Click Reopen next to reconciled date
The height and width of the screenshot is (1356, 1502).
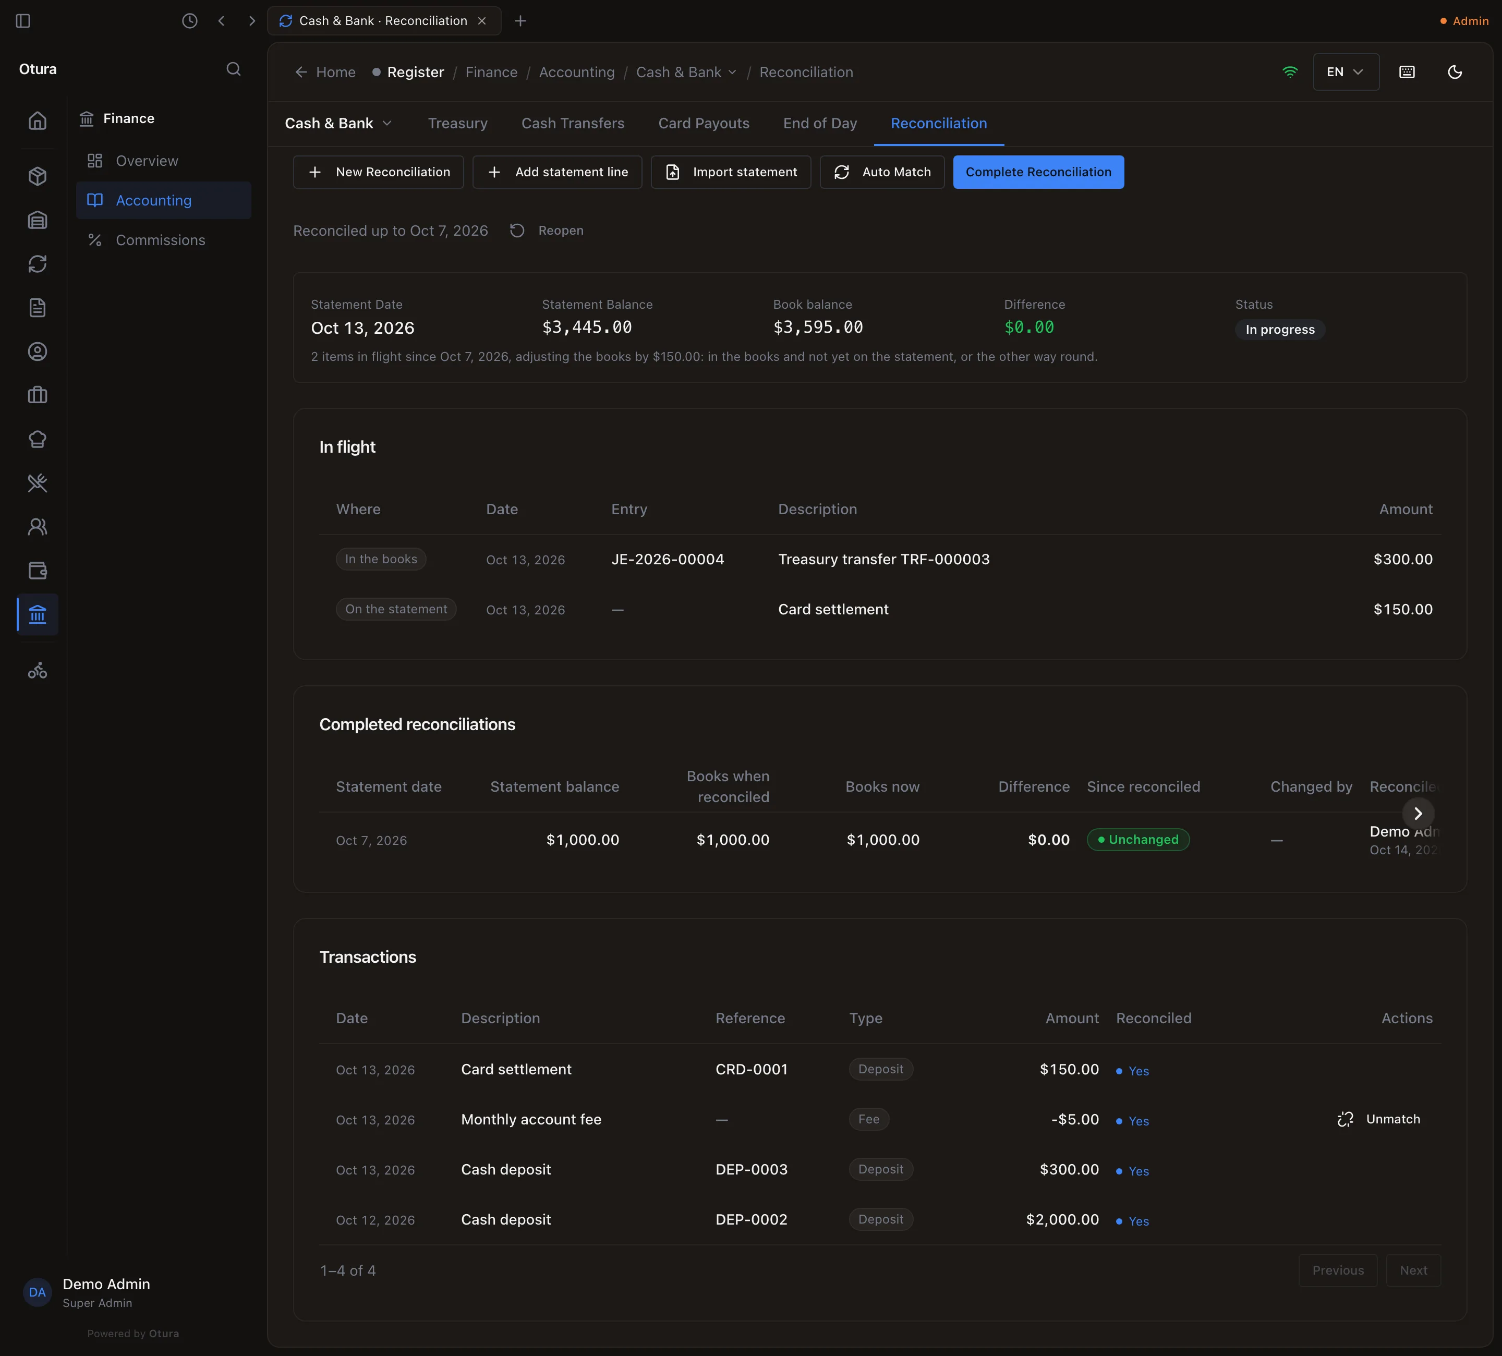pos(547,231)
